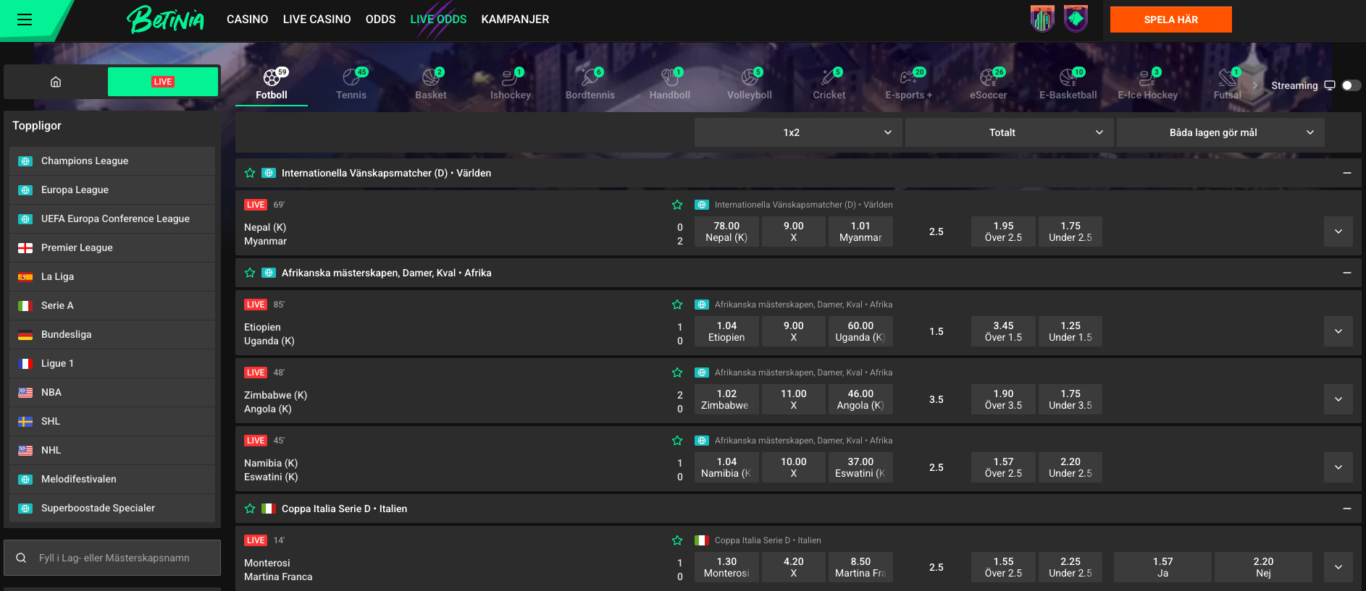
Task: Go to Betinia logo home
Action: tap(166, 20)
